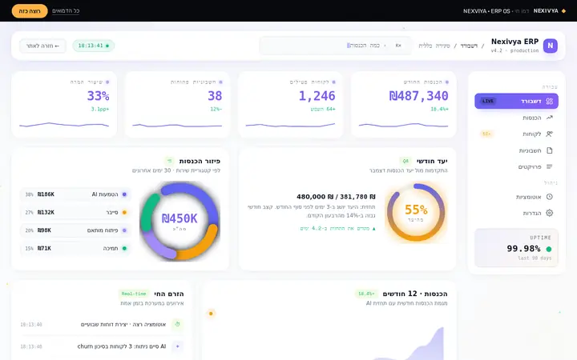Click the blue dot for הטמעות AI
The image size is (577, 360).
tap(124, 194)
